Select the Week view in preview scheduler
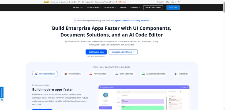The width and height of the screenshot is (225, 110). point(144,92)
